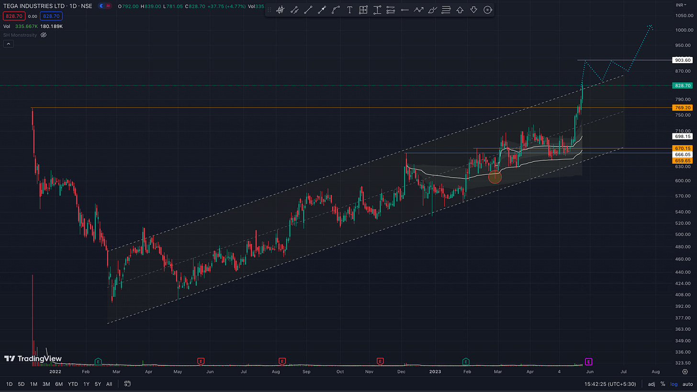Image resolution: width=697 pixels, height=392 pixels.
Task: Select the arrow line tool
Action: pyautogui.click(x=322, y=10)
